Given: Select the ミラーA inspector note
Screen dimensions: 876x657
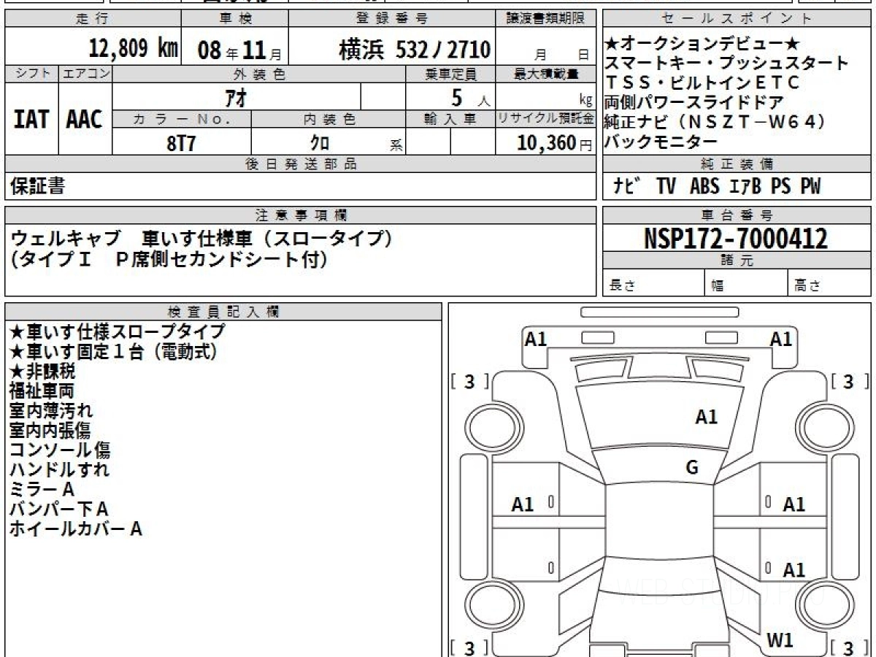Looking at the screenshot, I should coord(42,489).
